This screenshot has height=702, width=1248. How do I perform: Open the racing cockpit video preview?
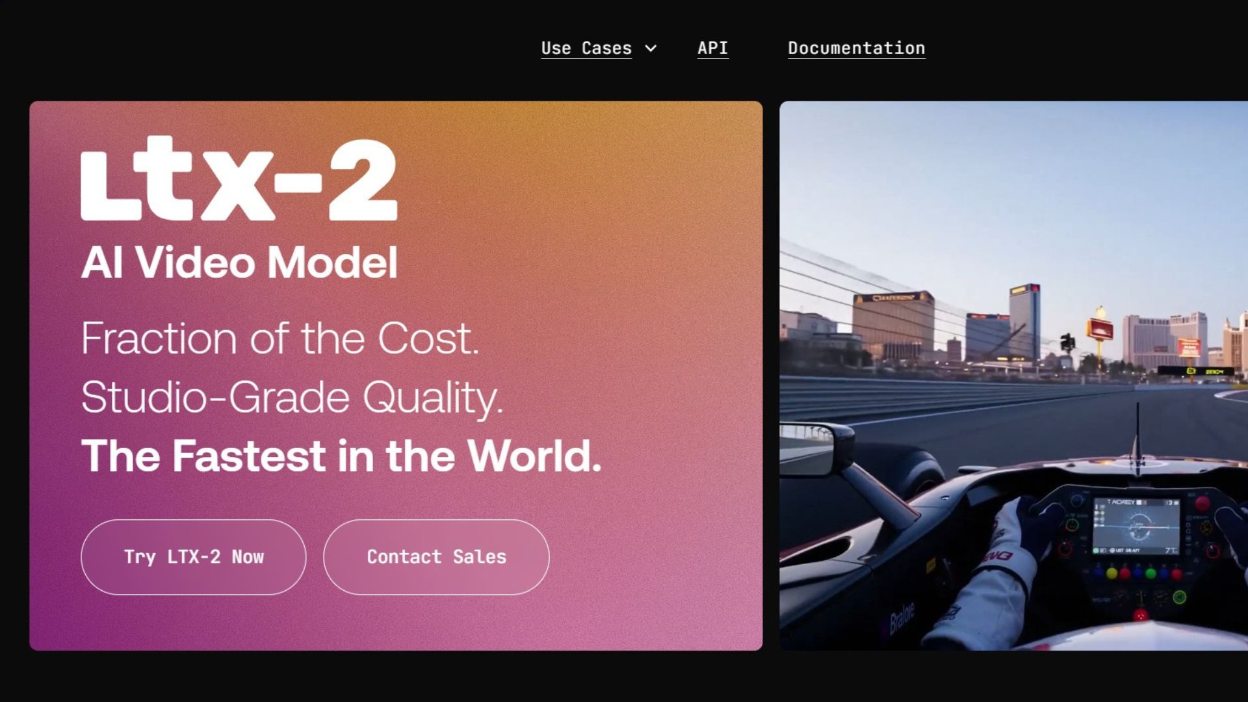coord(1013,376)
